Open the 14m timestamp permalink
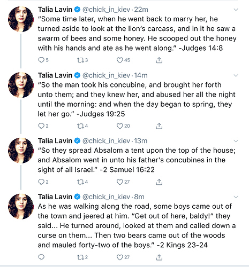Viewport: 249px width, 267px height. (141, 75)
